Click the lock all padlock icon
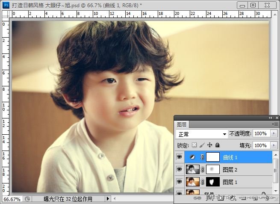280x204 pixels. pos(217,145)
